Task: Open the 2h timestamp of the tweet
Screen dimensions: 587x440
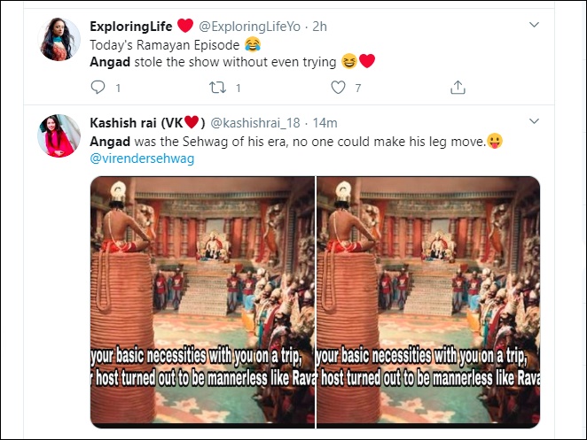Action: [319, 26]
